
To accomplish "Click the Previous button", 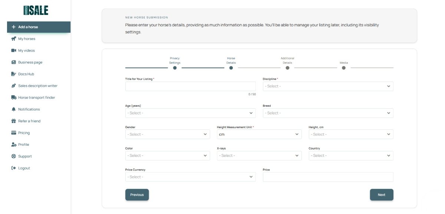I will (x=137, y=195).
